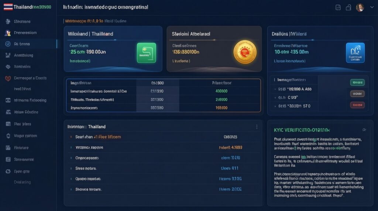Click the 321900 table cell

click(x=157, y=99)
